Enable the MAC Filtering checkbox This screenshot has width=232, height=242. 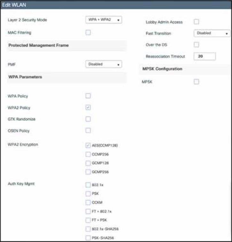(x=88, y=32)
